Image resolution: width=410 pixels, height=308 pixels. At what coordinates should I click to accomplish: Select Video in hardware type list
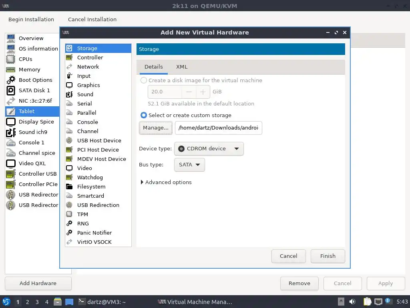point(98,168)
